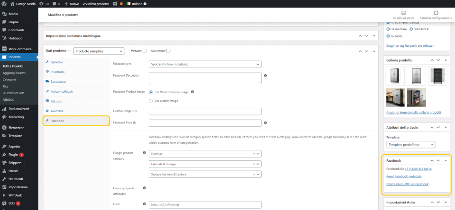
Task: Open the WordPress logo menu
Action: click(4, 4)
